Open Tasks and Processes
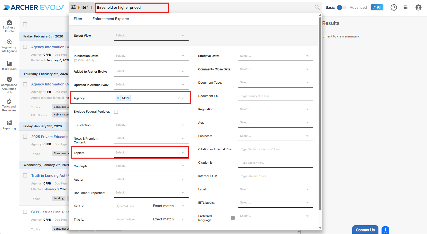Viewport: 427px width, 234px height. [9, 105]
